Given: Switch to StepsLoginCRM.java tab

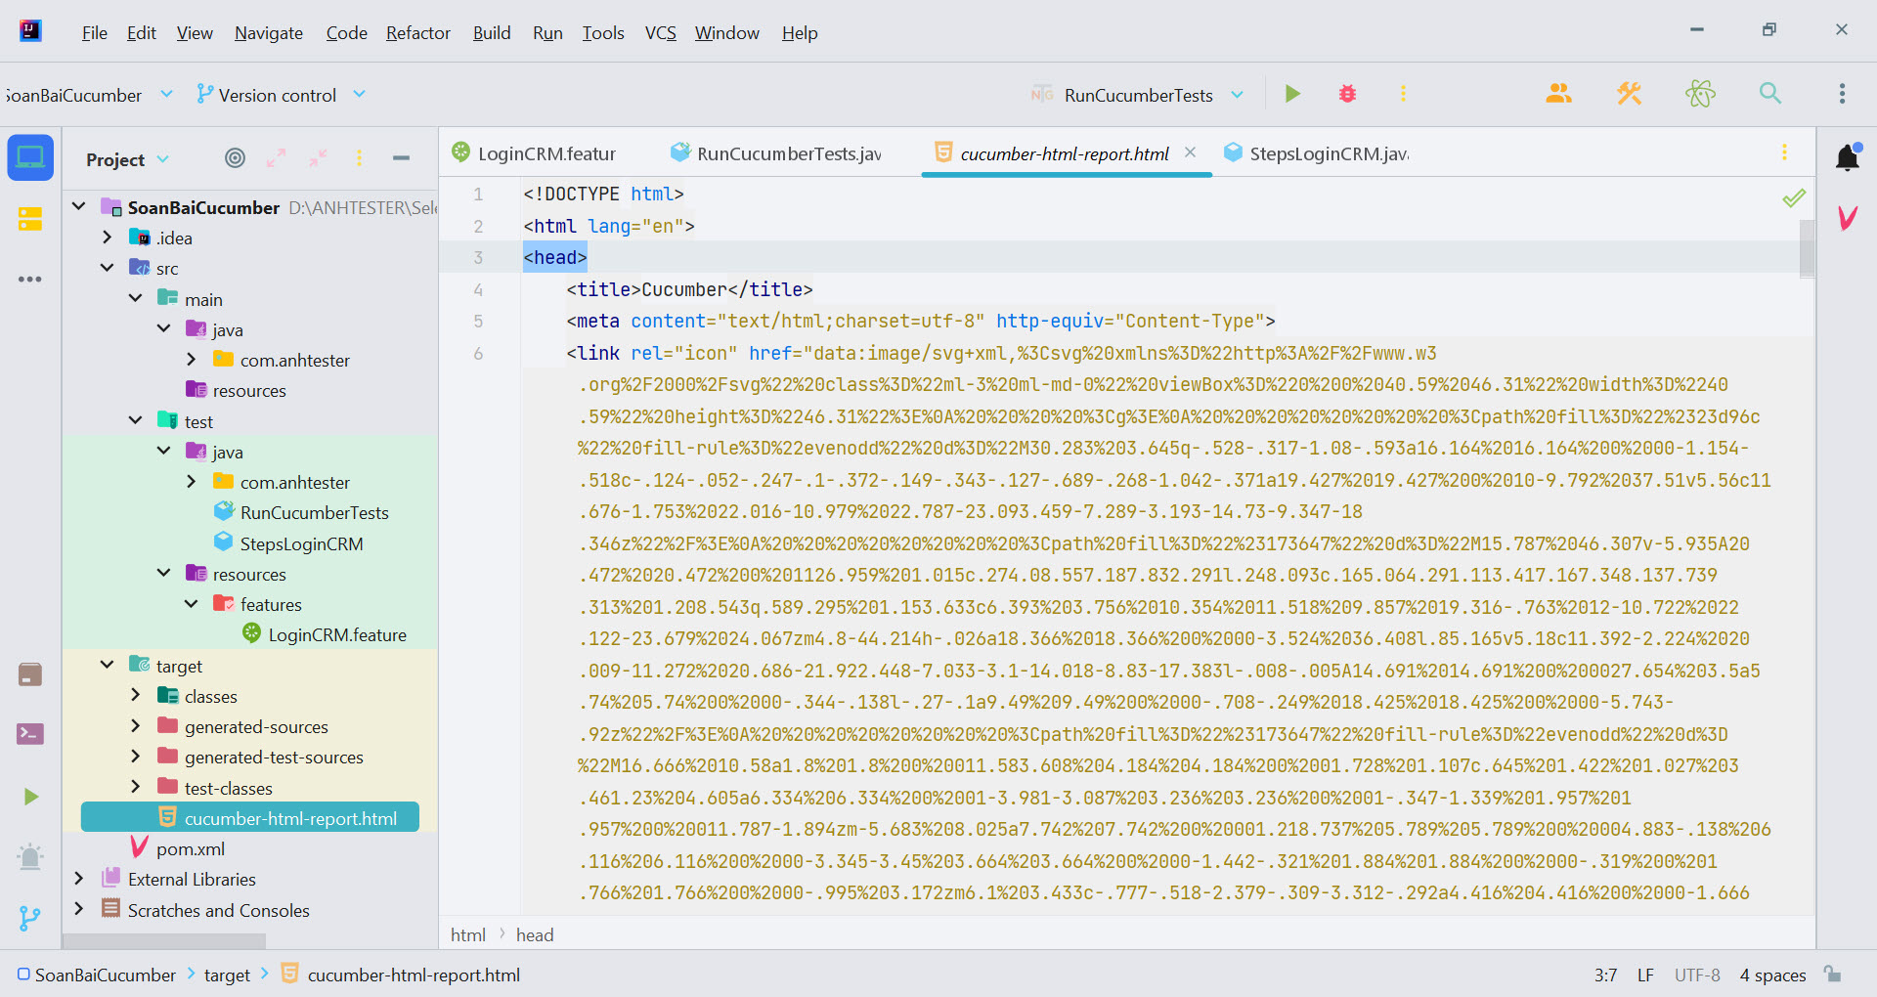Looking at the screenshot, I should tap(1317, 153).
